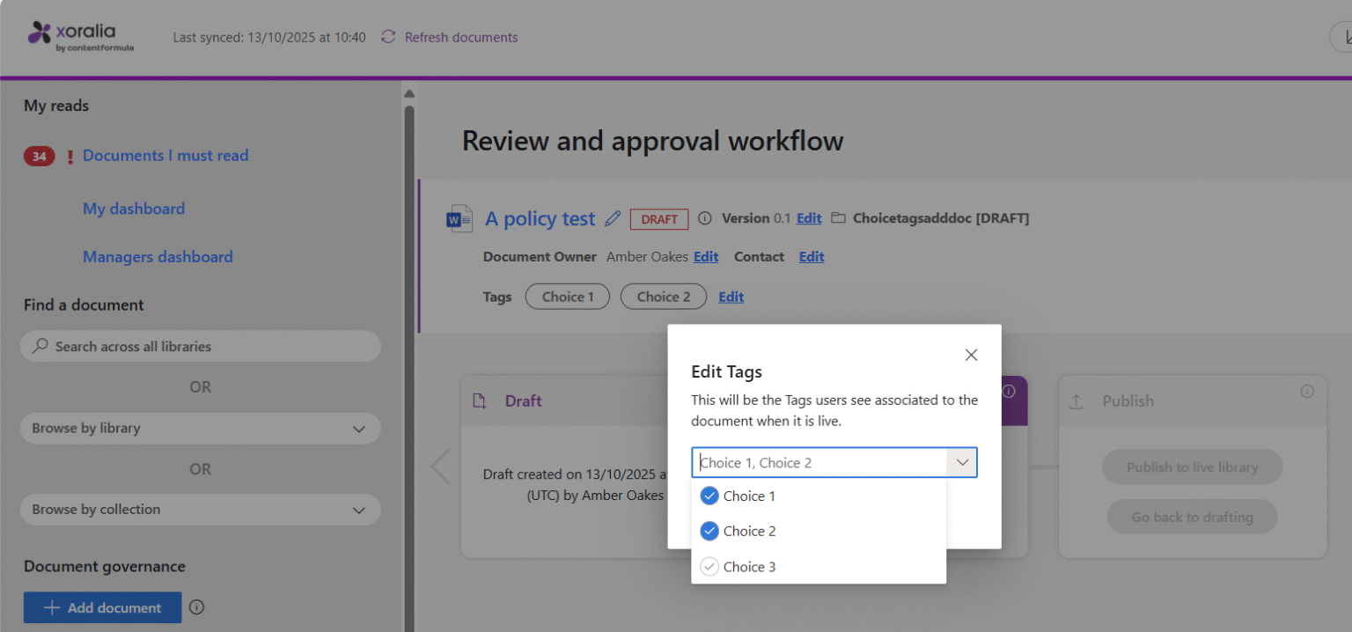Viewport: 1352px width, 632px height.
Task: Uncheck Choice 1 in tags list
Action: [x=709, y=496]
